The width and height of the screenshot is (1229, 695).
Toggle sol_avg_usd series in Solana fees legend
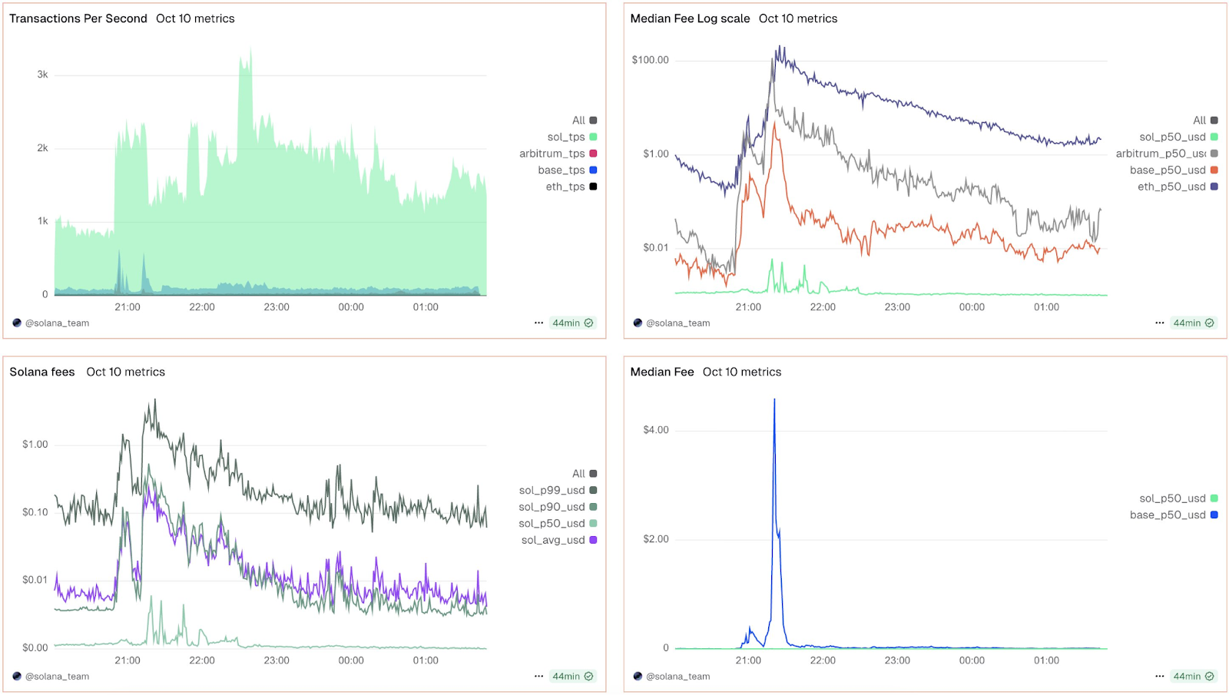coord(559,540)
